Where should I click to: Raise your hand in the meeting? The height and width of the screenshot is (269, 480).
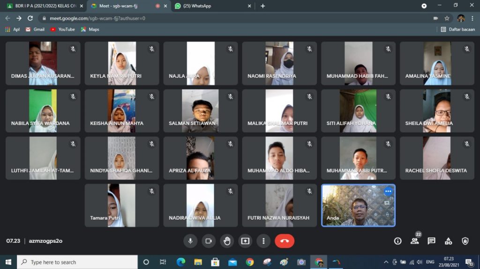pos(227,241)
